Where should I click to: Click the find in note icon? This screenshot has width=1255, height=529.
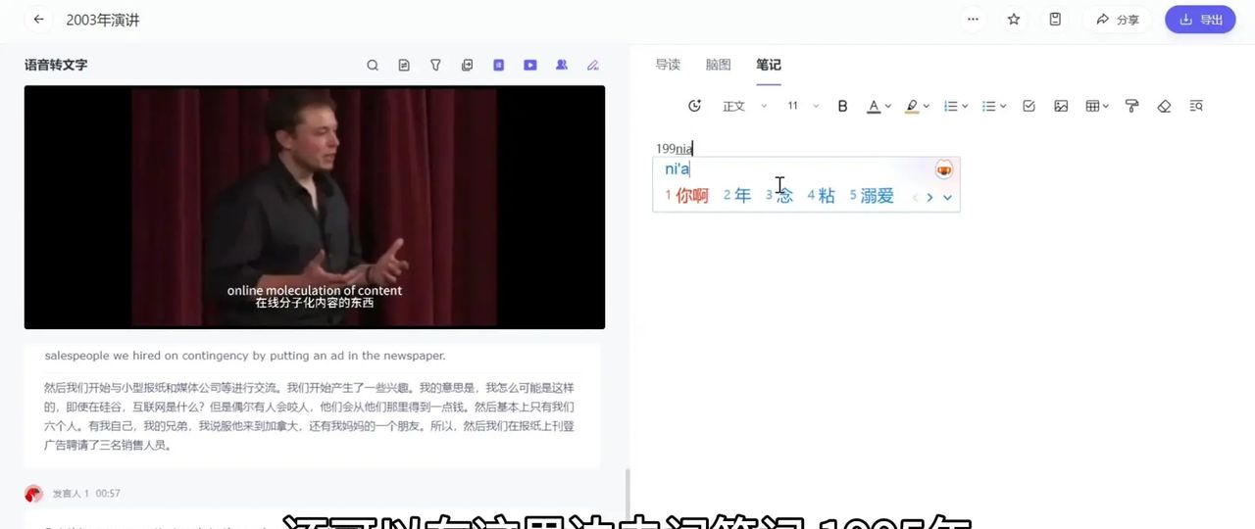[1196, 106]
